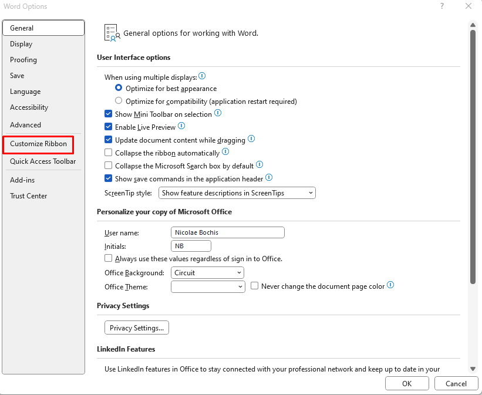The width and height of the screenshot is (482, 395).
Task: Click info icon beside Enable Live Preview
Action: [181, 126]
